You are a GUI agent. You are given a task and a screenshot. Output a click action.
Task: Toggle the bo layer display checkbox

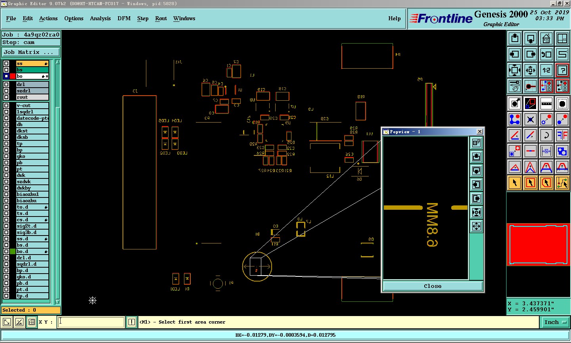[6, 76]
